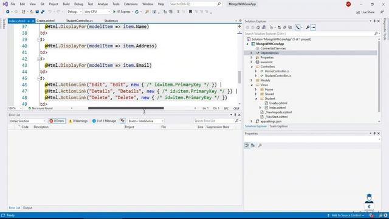Click the Solution Explorer vertical scrollbar
The width and height of the screenshot is (389, 219).
(x=379, y=77)
